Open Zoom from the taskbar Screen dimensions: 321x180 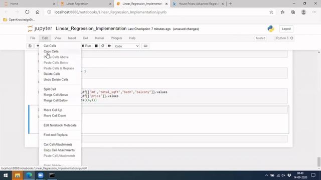click(41, 175)
